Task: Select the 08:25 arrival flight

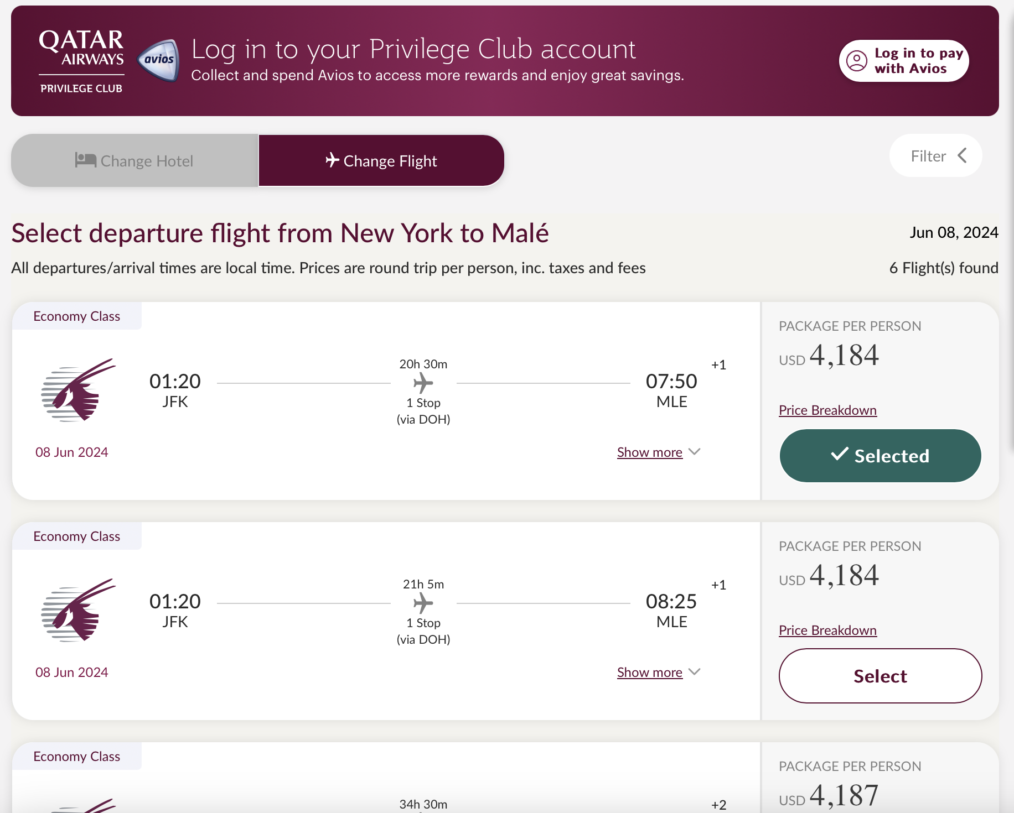Action: tap(880, 676)
